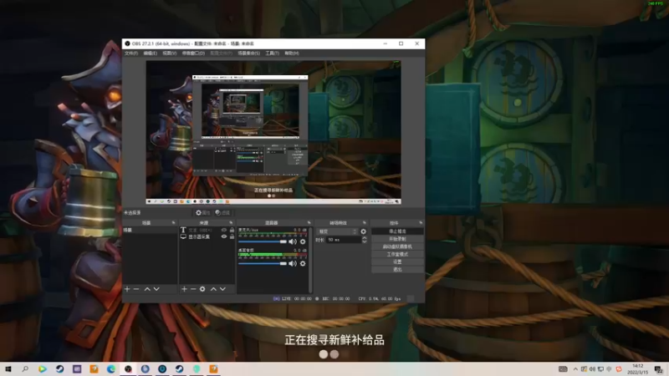Image resolution: width=669 pixels, height=376 pixels.
Task: Open the 帮助(H) menu
Action: (292, 53)
